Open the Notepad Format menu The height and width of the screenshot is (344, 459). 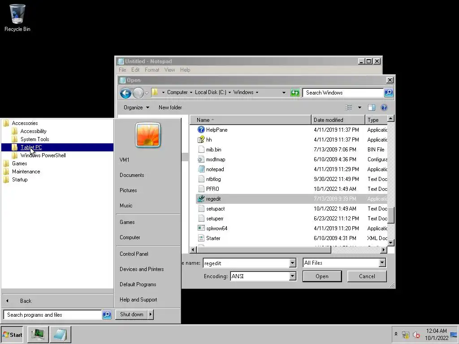pos(152,70)
